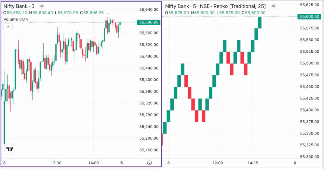Click the date 6 label on left time axis
This screenshot has height=169, width=324.
click(121, 163)
